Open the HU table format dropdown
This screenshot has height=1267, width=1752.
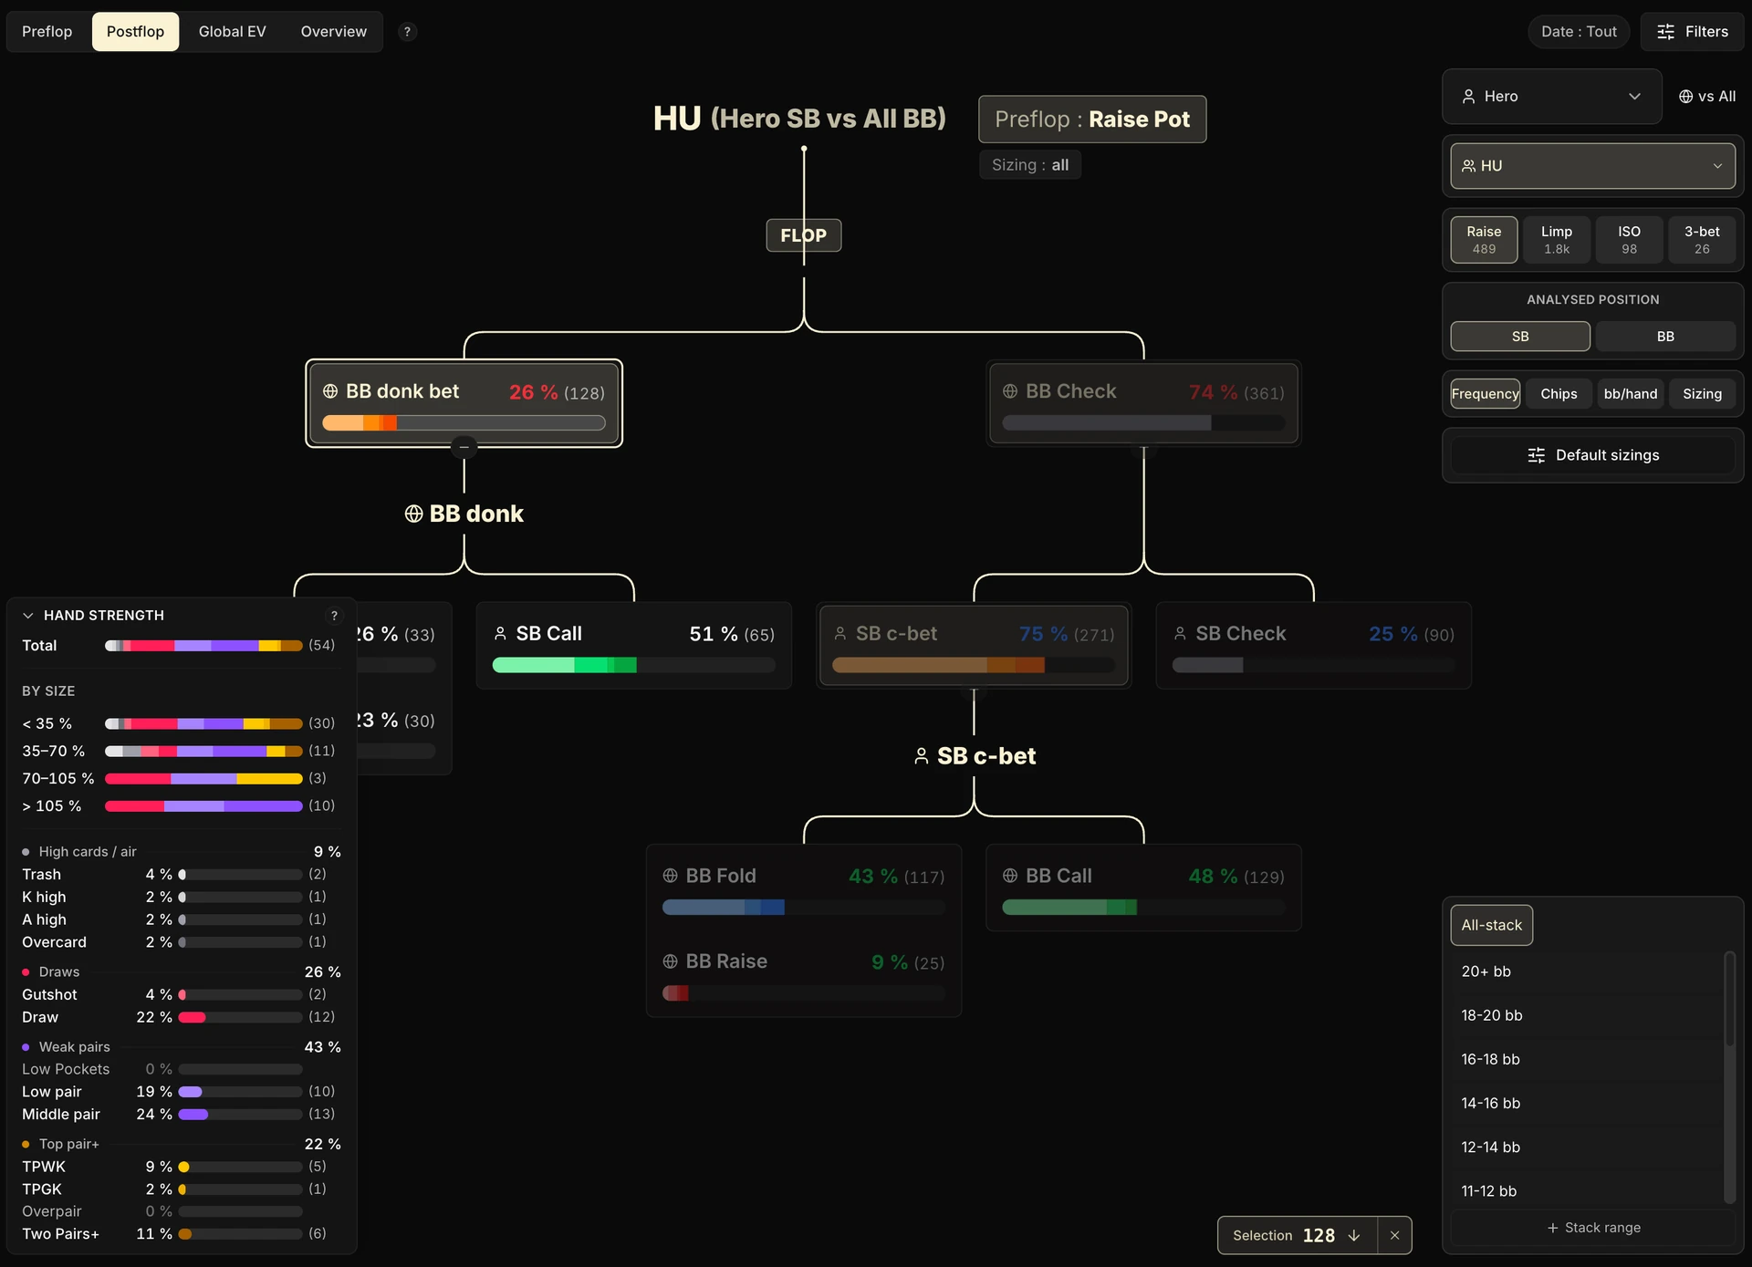1592,166
